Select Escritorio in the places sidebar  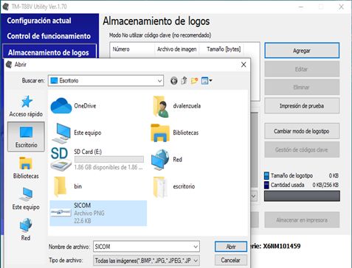coord(26,137)
